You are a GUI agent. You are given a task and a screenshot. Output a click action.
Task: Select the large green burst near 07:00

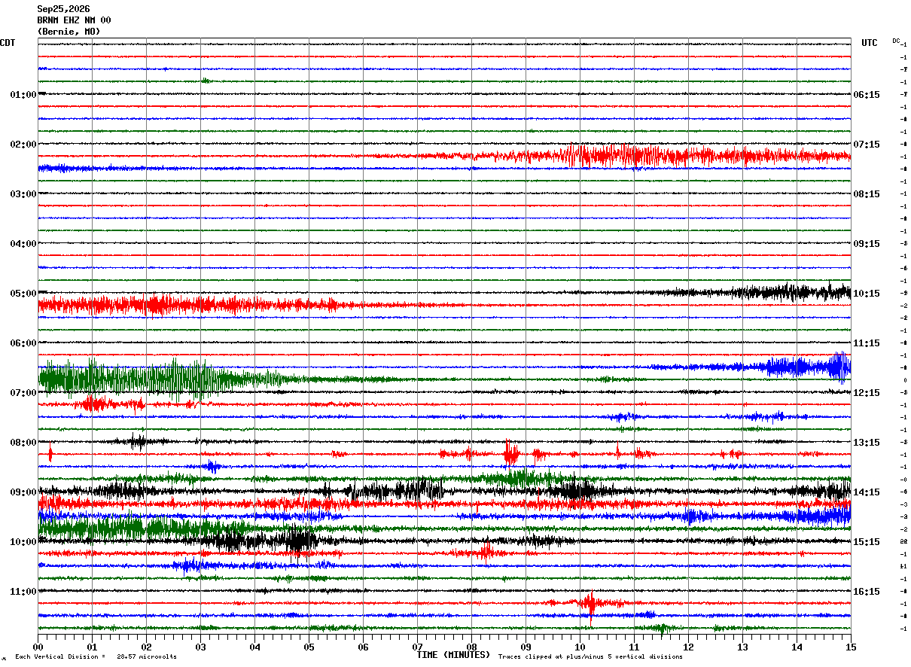(x=162, y=379)
